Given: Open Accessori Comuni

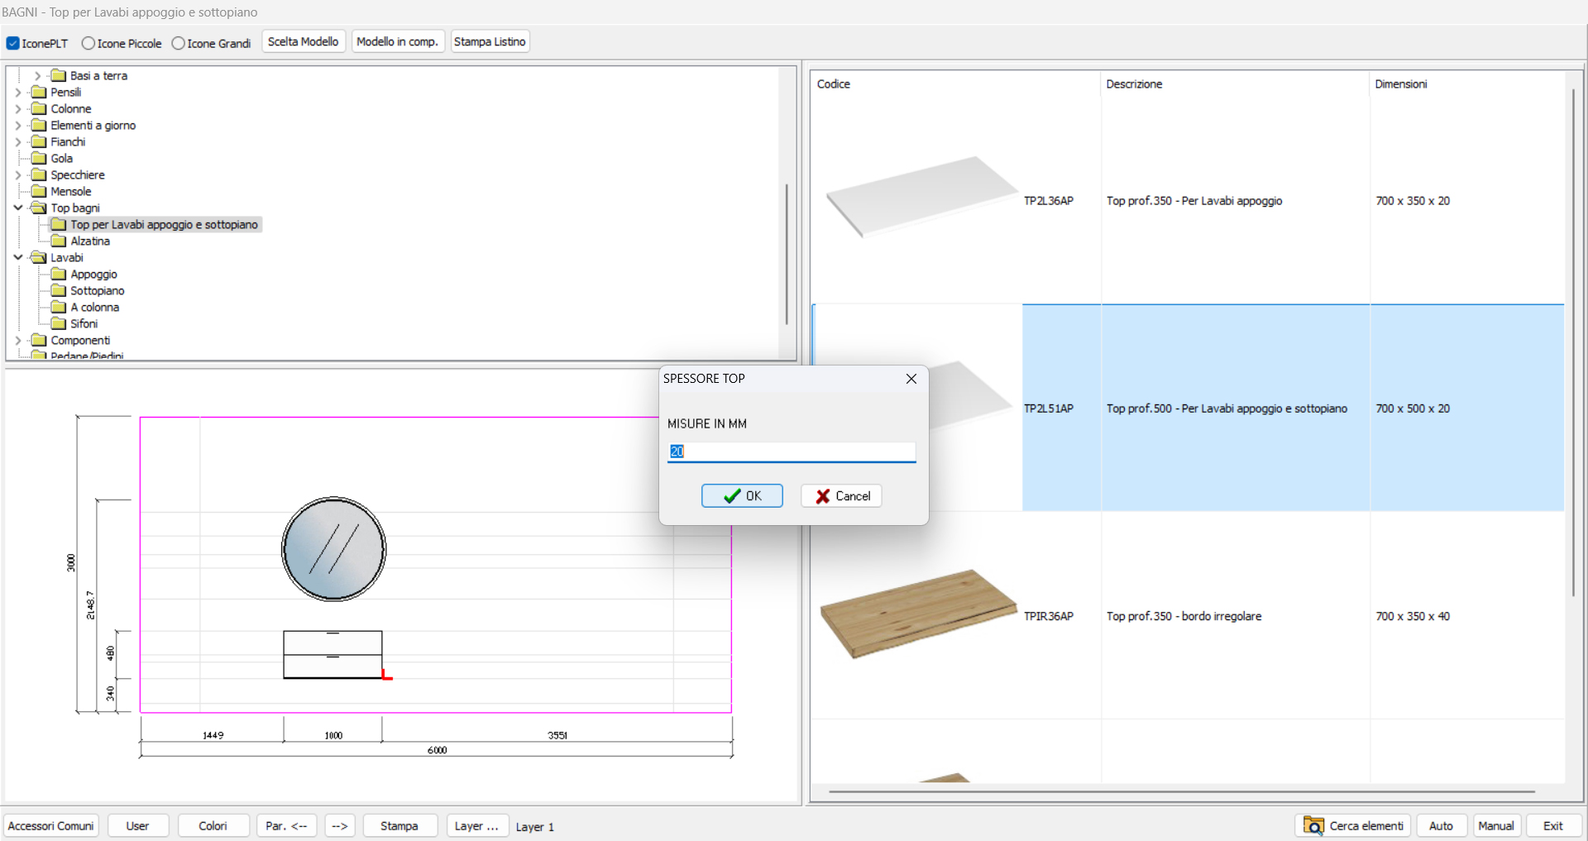Looking at the screenshot, I should [x=51, y=826].
